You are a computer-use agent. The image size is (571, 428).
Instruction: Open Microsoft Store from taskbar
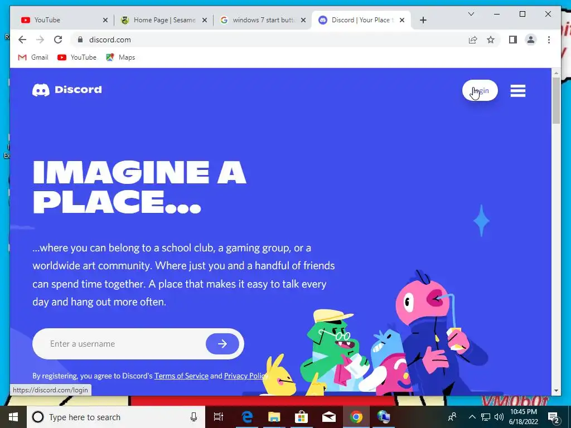(x=302, y=417)
